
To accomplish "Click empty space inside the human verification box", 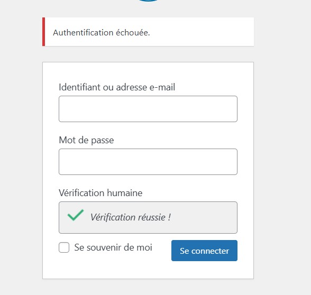I will coord(204,217).
